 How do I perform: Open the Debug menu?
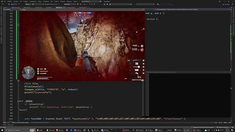40,1
